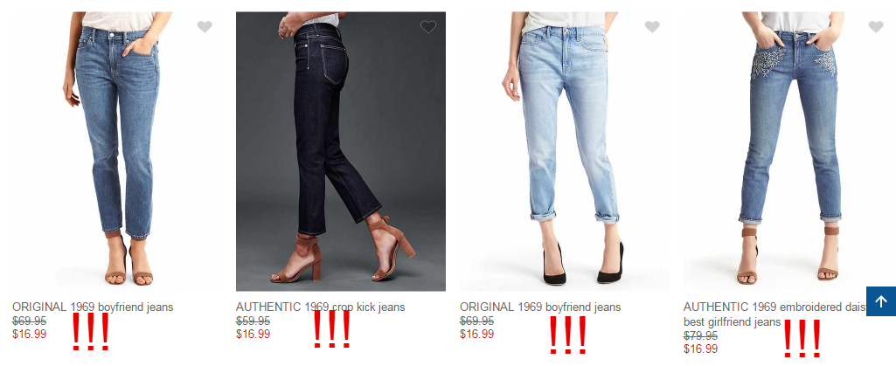Open the medium-wash boyfriend jeans product image

pos(117,151)
